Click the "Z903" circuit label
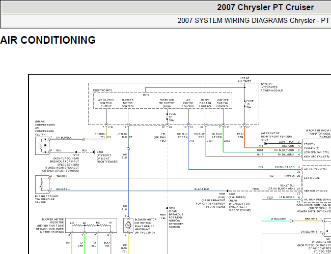331x254 pixels. coord(282,142)
